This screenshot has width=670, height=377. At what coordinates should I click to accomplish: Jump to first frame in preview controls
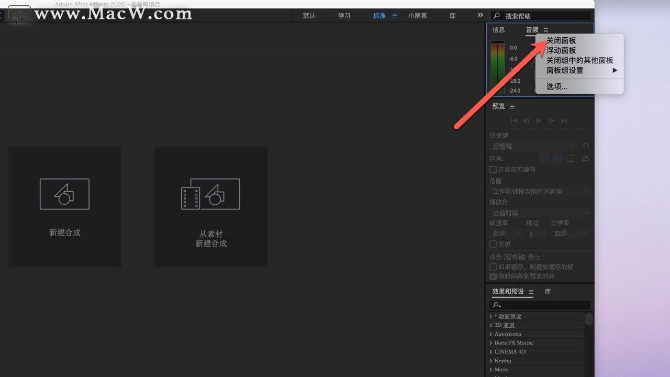pos(514,120)
